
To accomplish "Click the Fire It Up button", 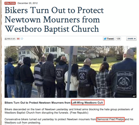I will pos(10,39).
